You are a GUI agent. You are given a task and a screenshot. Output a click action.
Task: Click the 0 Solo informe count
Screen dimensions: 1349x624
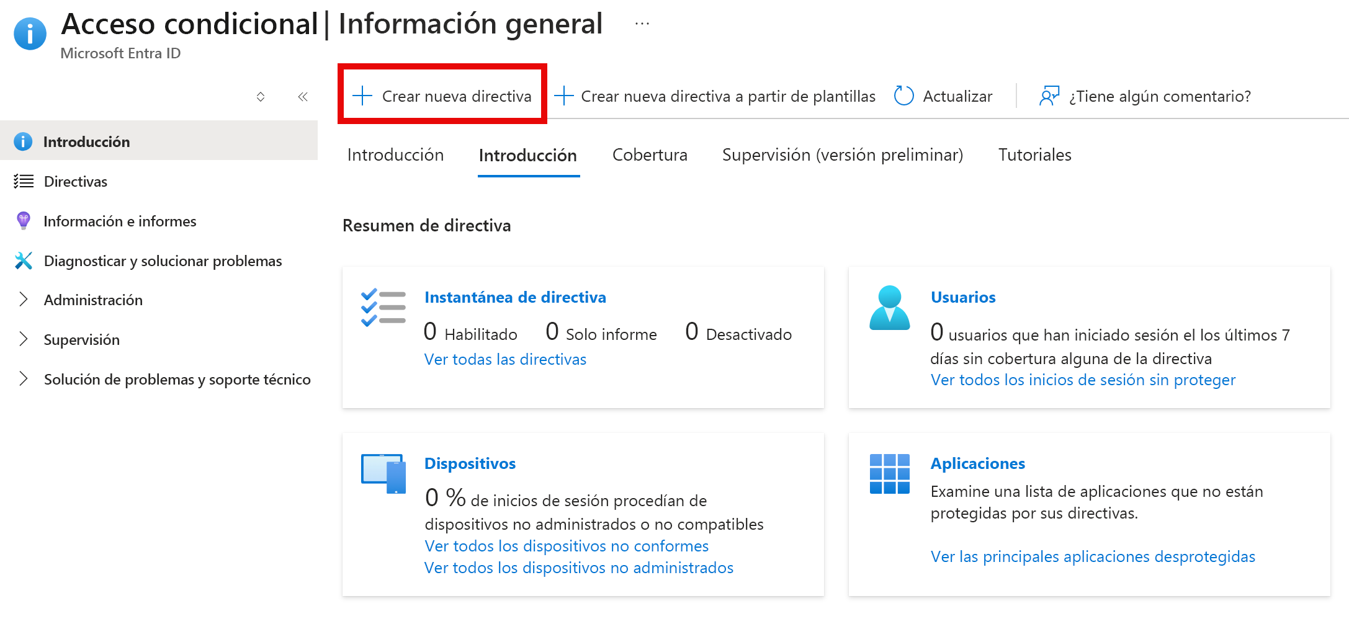pyautogui.click(x=601, y=332)
